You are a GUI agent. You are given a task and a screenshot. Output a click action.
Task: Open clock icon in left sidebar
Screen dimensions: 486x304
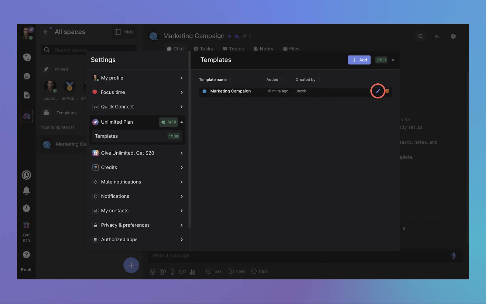tap(26, 175)
